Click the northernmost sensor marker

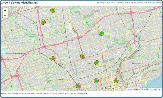pos(53,10)
